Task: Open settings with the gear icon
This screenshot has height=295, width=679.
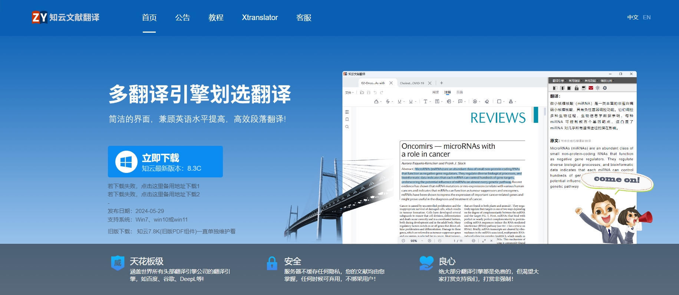Action: click(605, 88)
